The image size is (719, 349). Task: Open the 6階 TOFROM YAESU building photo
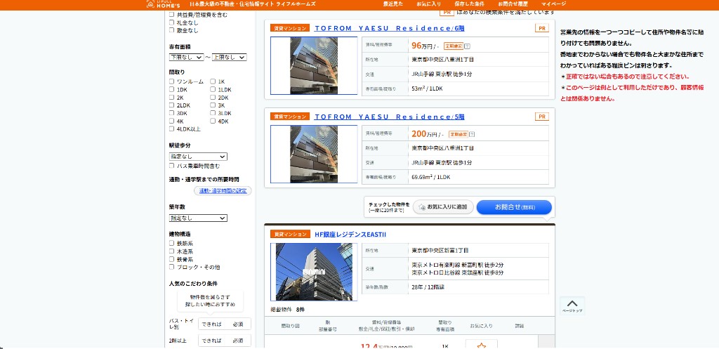click(314, 65)
